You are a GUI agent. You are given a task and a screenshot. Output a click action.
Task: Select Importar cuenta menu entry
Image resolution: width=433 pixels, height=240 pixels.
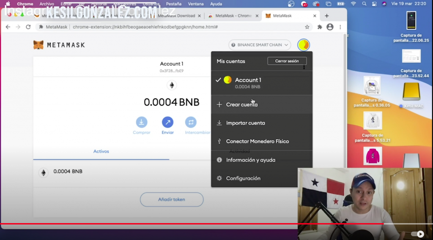click(245, 123)
